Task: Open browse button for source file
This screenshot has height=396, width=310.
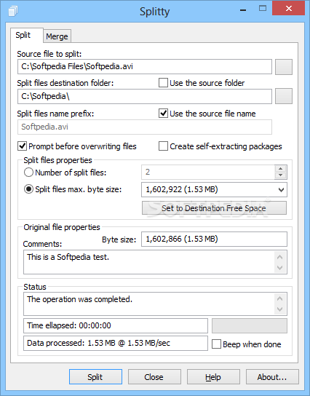Action: coord(284,67)
